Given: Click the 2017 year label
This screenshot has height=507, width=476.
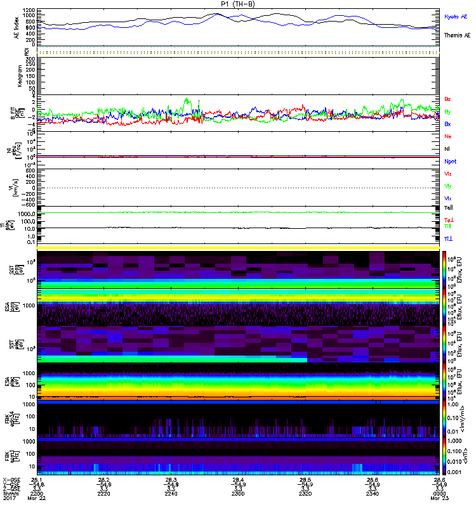Looking at the screenshot, I should pyautogui.click(x=10, y=498).
